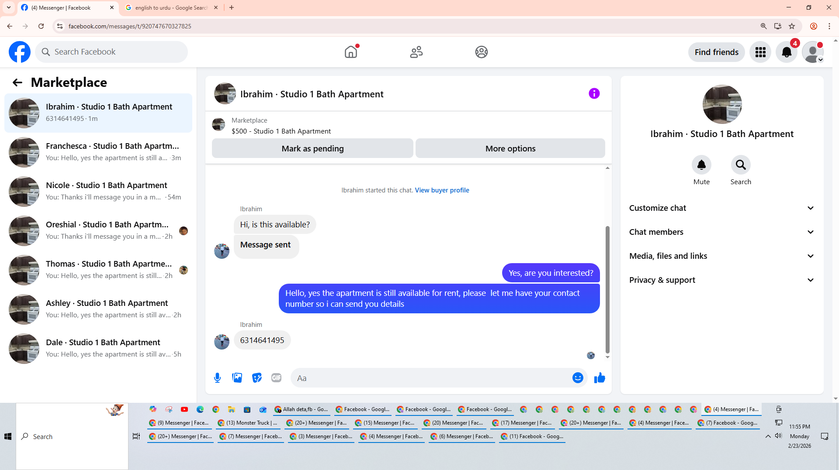
Task: Open a new browser tab
Action: coord(232,7)
